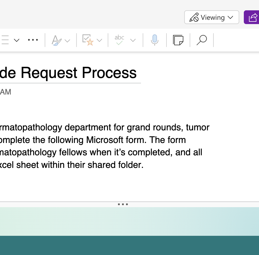
Task: Click the page title Request Process
Action: tap(79, 73)
